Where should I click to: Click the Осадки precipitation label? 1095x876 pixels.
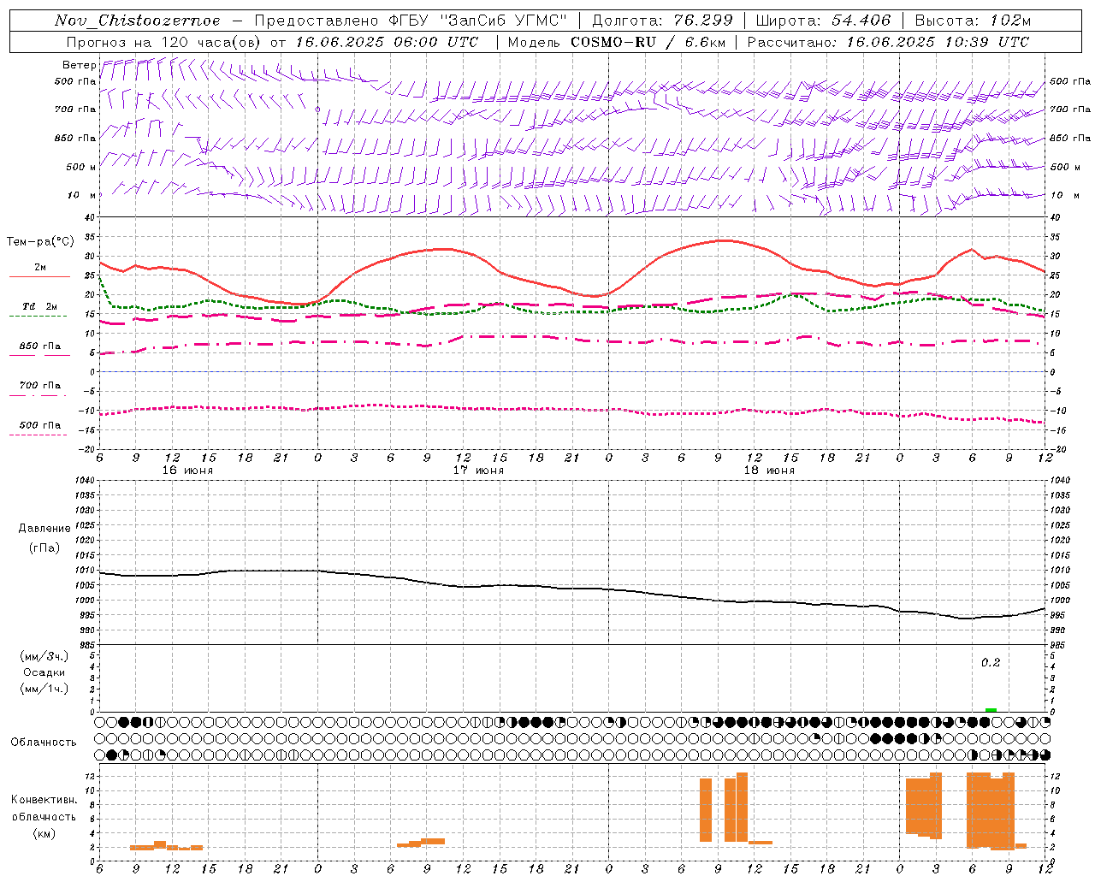(44, 672)
